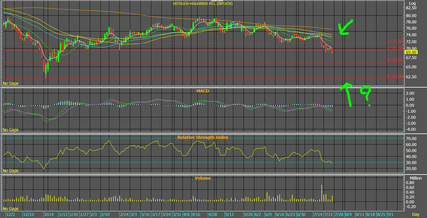Open the Day period selector
Screen dimensions: 427x218
pos(415,214)
